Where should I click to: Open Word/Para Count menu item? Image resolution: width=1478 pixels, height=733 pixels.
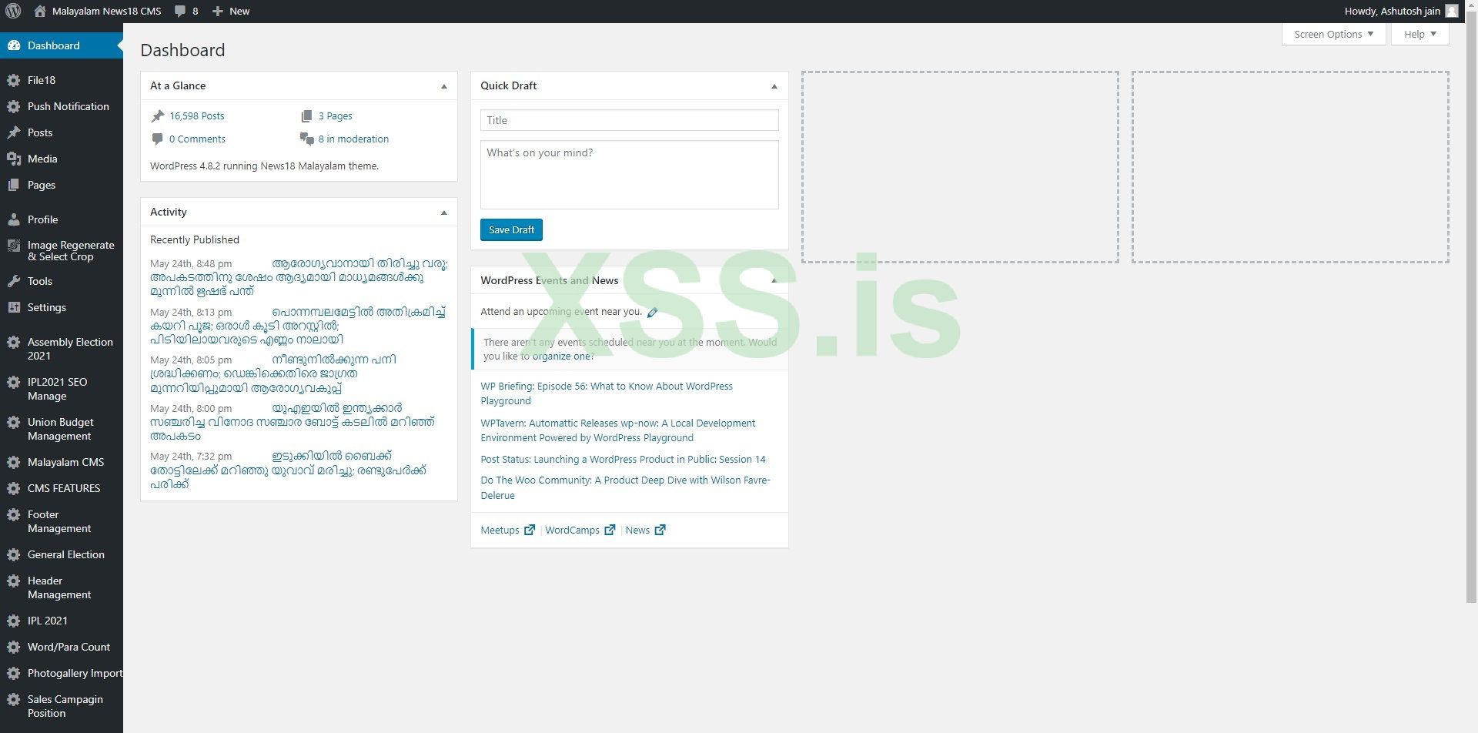click(62, 647)
